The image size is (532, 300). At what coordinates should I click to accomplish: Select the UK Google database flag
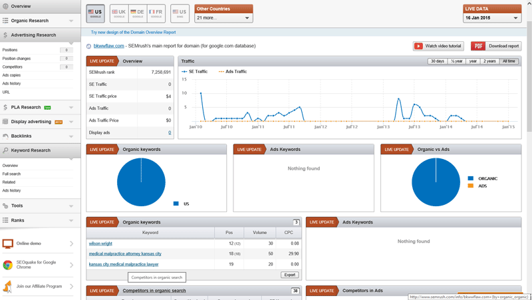119,13
